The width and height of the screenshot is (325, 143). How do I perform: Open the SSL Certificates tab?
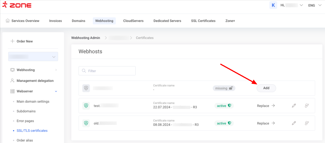pyautogui.click(x=203, y=21)
